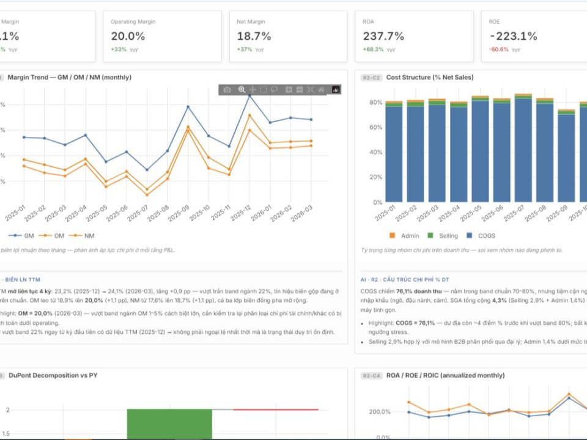Viewport: 587px width, 440px height.
Task: Choose the Box Select tool in modebar
Action: 264,89
